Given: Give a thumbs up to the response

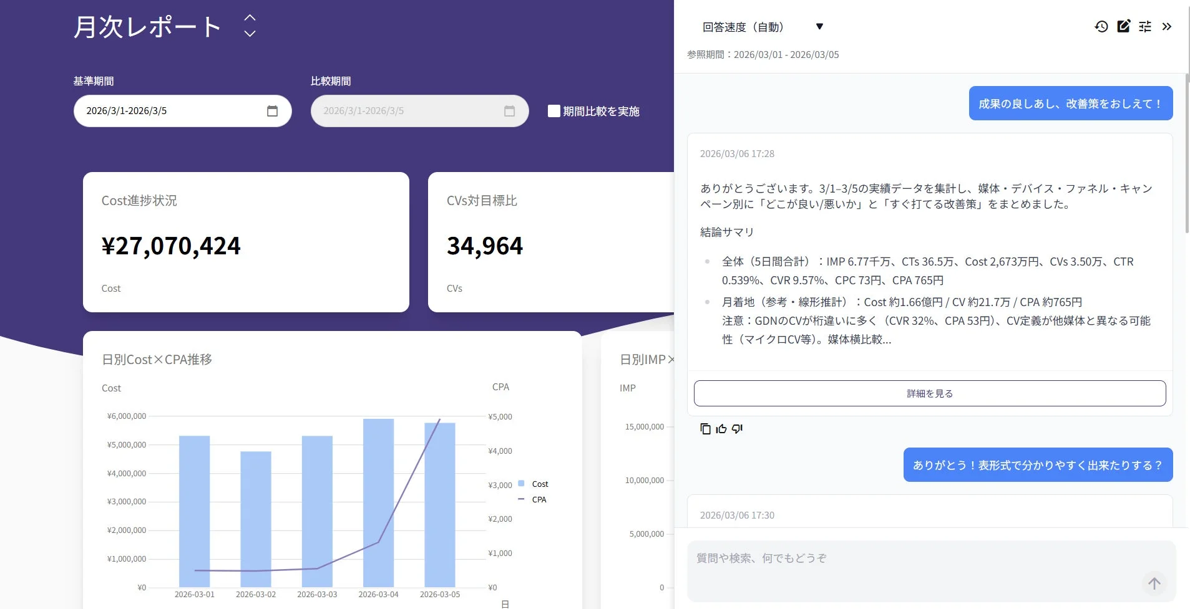Looking at the screenshot, I should [x=721, y=429].
